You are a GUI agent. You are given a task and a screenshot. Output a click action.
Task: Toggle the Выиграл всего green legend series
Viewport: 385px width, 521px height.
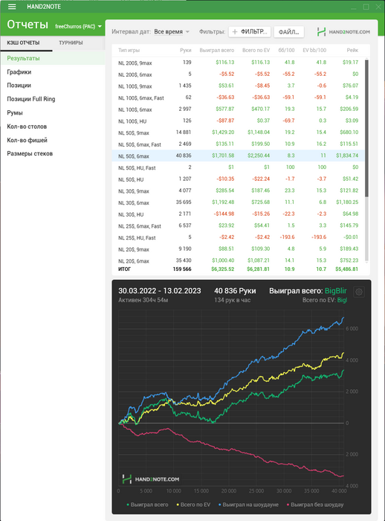pyautogui.click(x=148, y=505)
